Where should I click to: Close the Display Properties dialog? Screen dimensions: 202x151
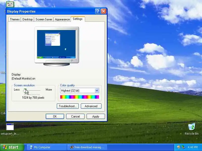pyautogui.click(x=104, y=11)
